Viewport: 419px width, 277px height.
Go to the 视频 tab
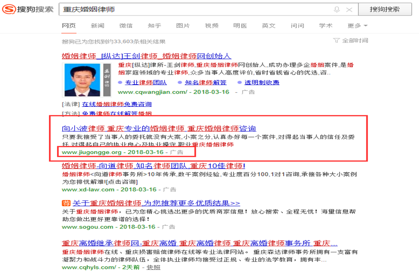click(212, 25)
